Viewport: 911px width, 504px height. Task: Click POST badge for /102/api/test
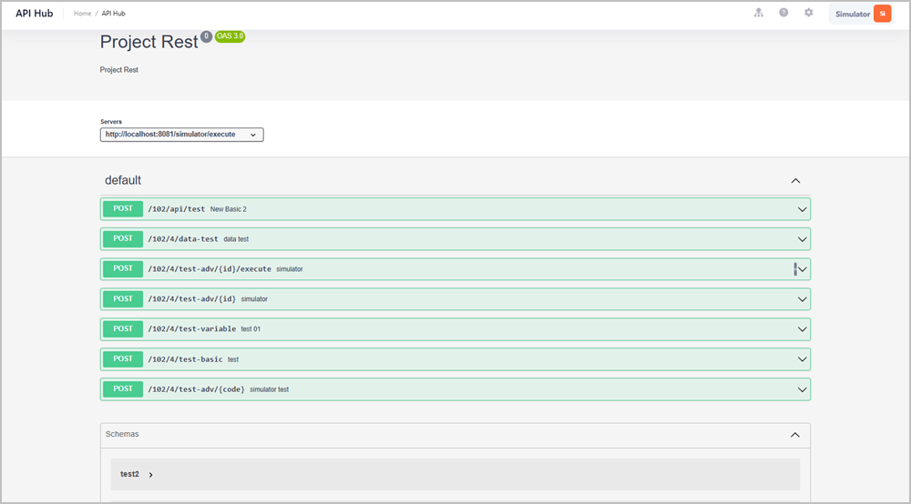pyautogui.click(x=123, y=209)
